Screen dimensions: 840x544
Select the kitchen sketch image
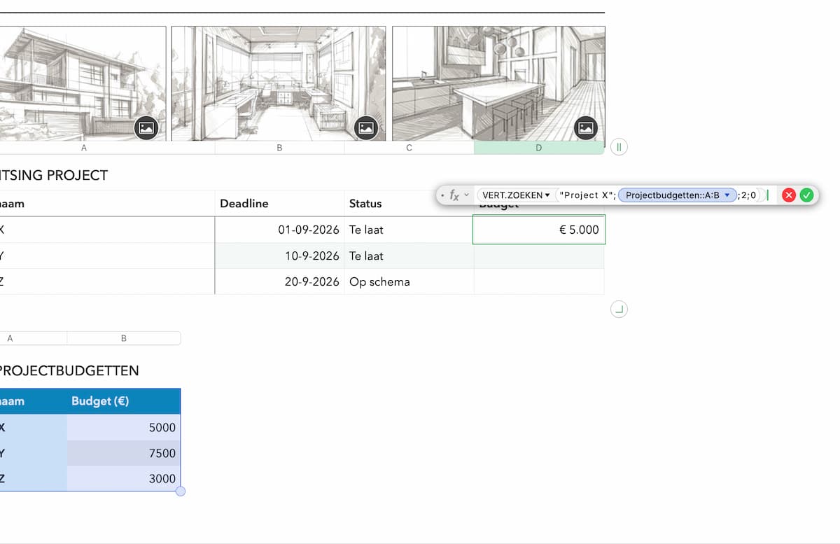[498, 83]
